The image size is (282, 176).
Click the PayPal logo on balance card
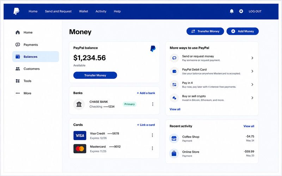pyautogui.click(x=153, y=49)
